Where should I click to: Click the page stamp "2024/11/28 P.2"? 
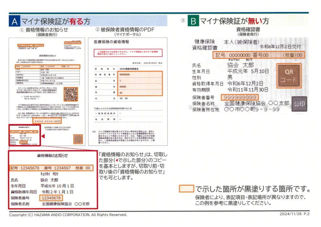pos(295,214)
